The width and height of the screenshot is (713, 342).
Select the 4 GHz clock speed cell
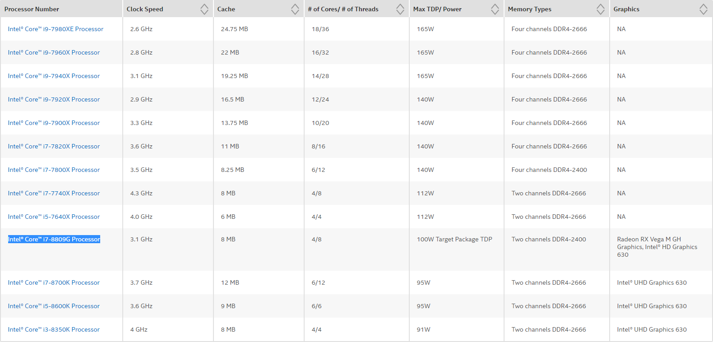(168, 329)
